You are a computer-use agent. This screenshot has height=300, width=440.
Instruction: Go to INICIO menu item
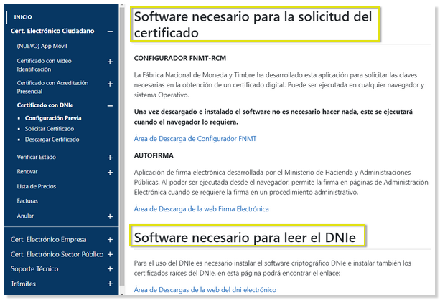pos(23,16)
